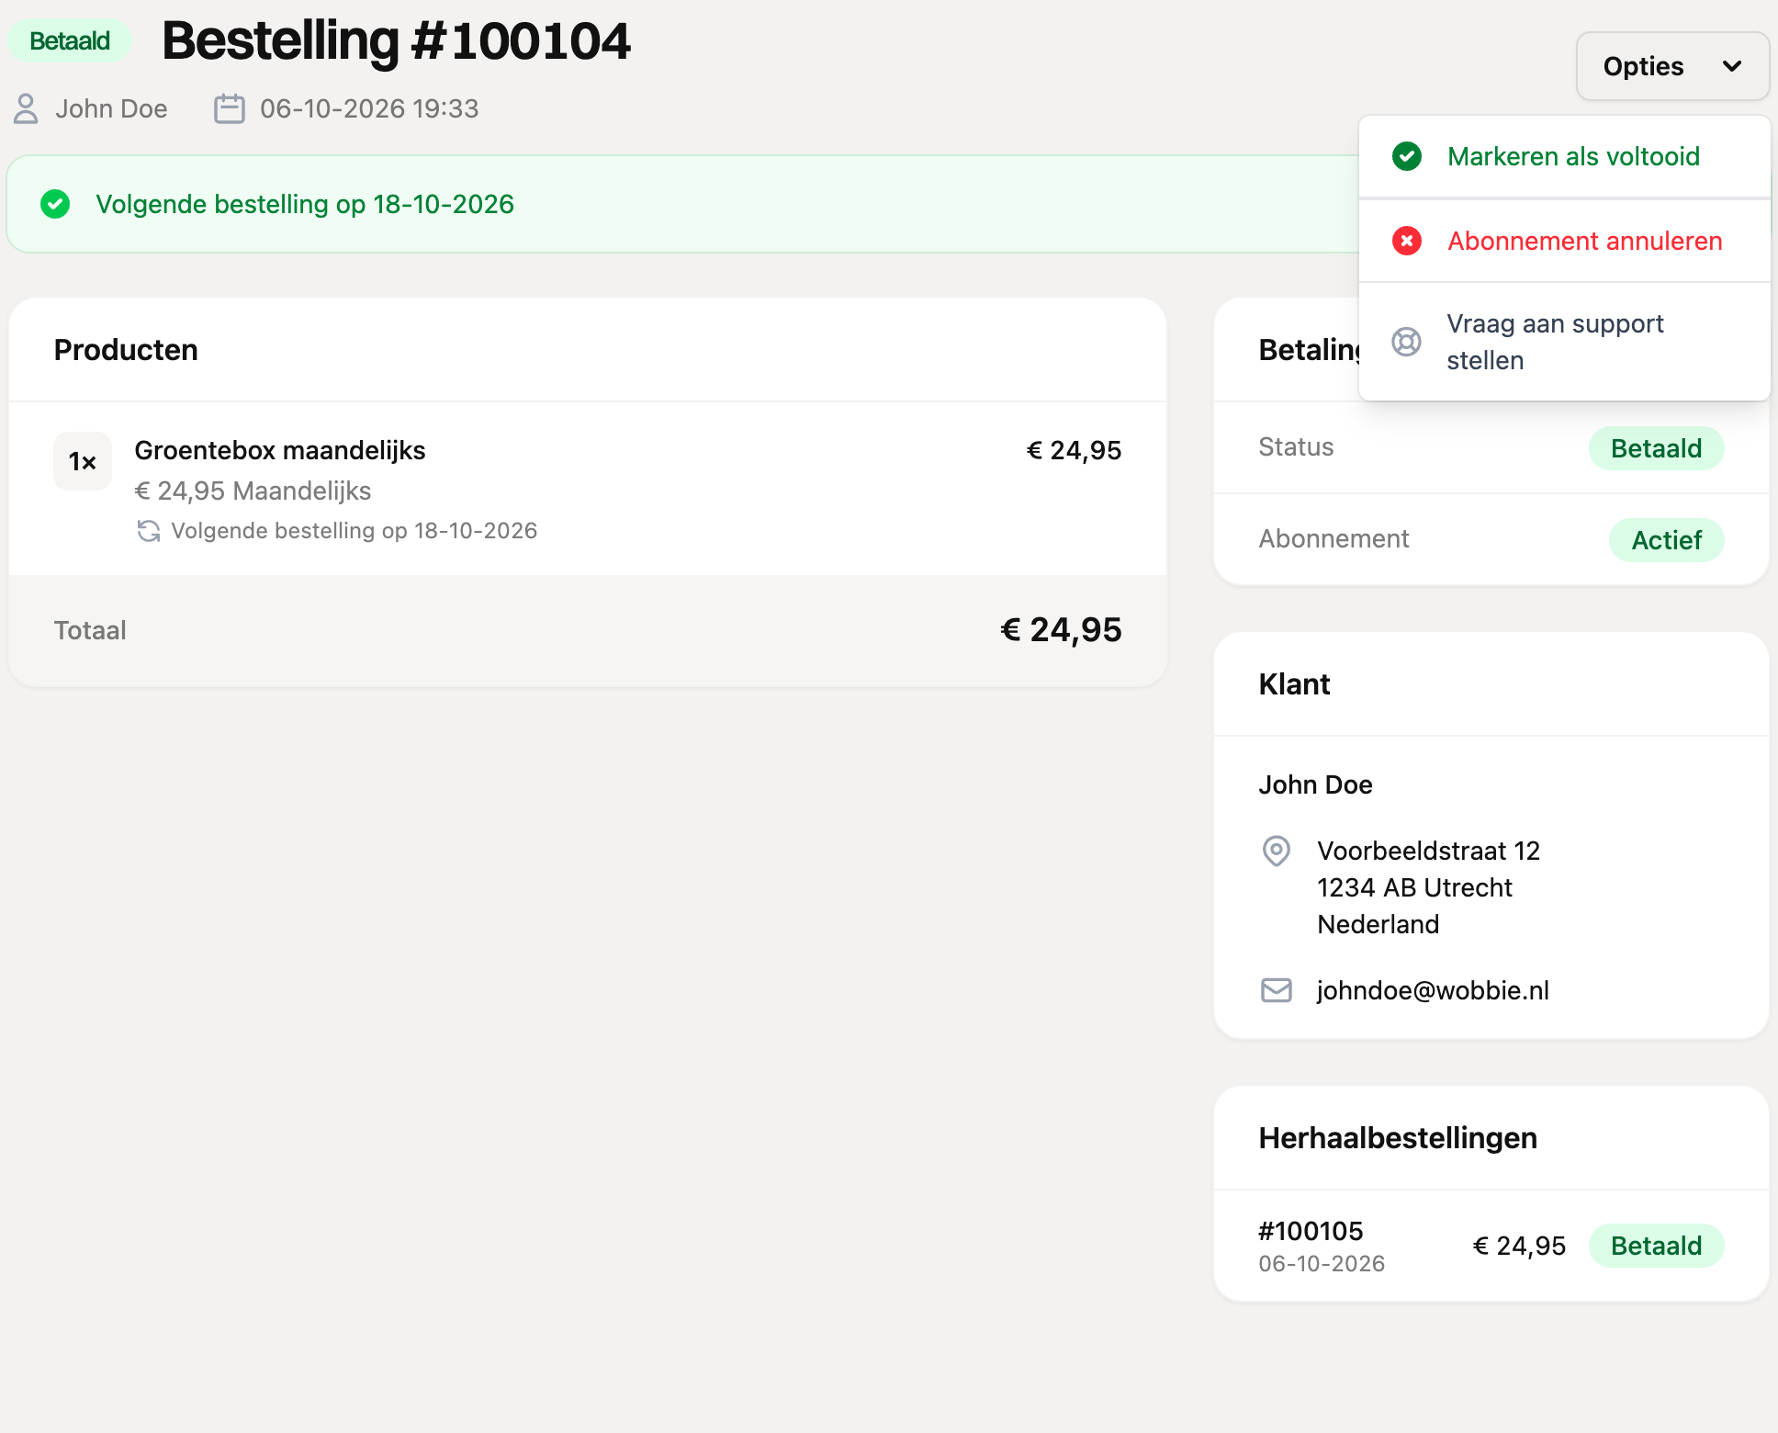Image resolution: width=1778 pixels, height=1433 pixels.
Task: Open repeat order #100105
Action: tap(1311, 1231)
